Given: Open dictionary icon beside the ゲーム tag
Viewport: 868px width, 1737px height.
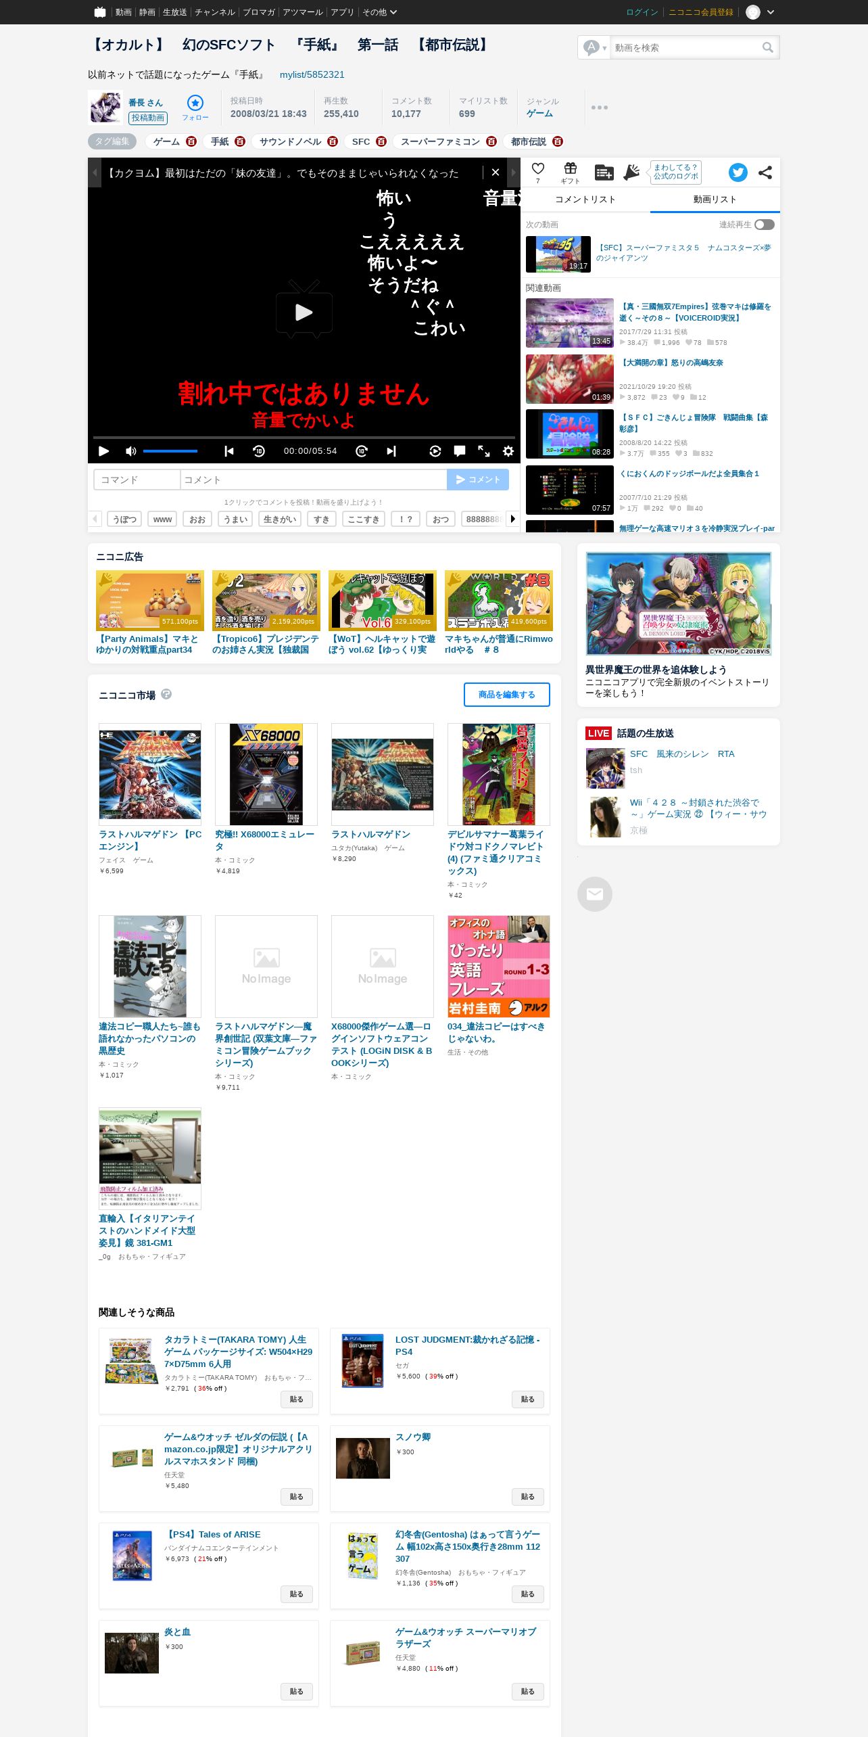Looking at the screenshot, I should [x=191, y=141].
